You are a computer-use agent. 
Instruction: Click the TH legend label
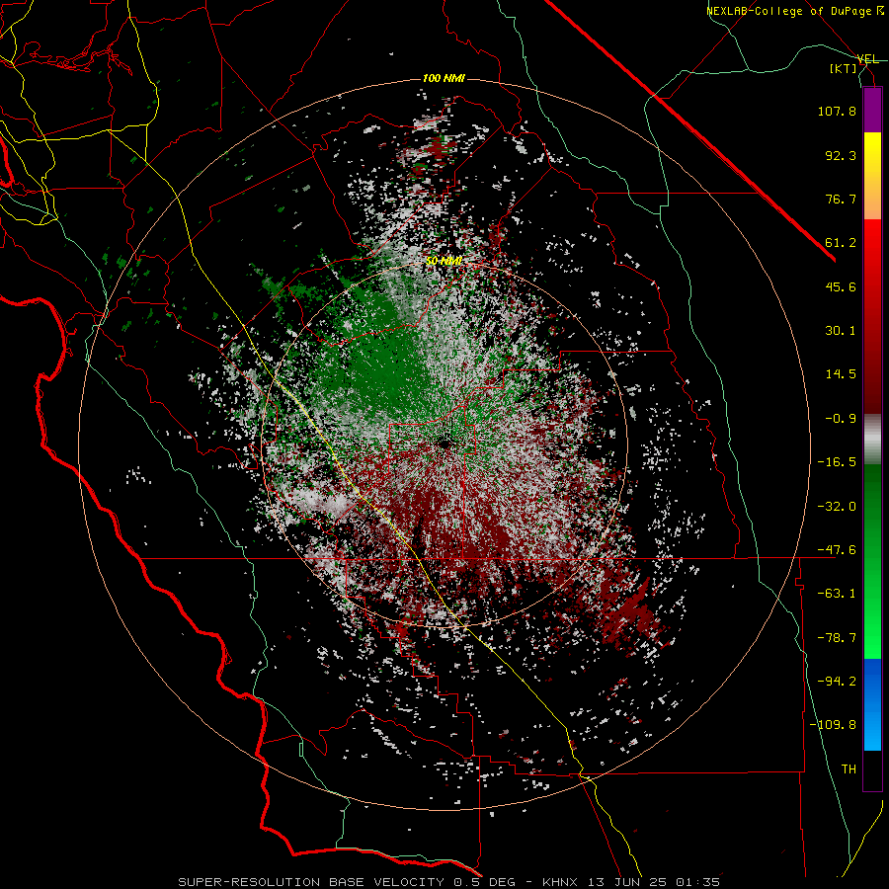(849, 769)
